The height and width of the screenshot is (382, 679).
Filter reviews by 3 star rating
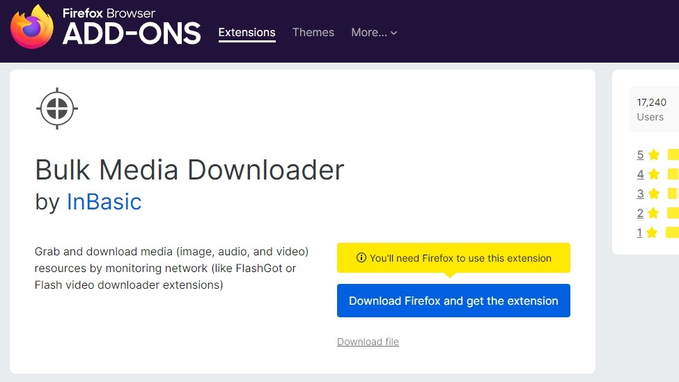(640, 193)
